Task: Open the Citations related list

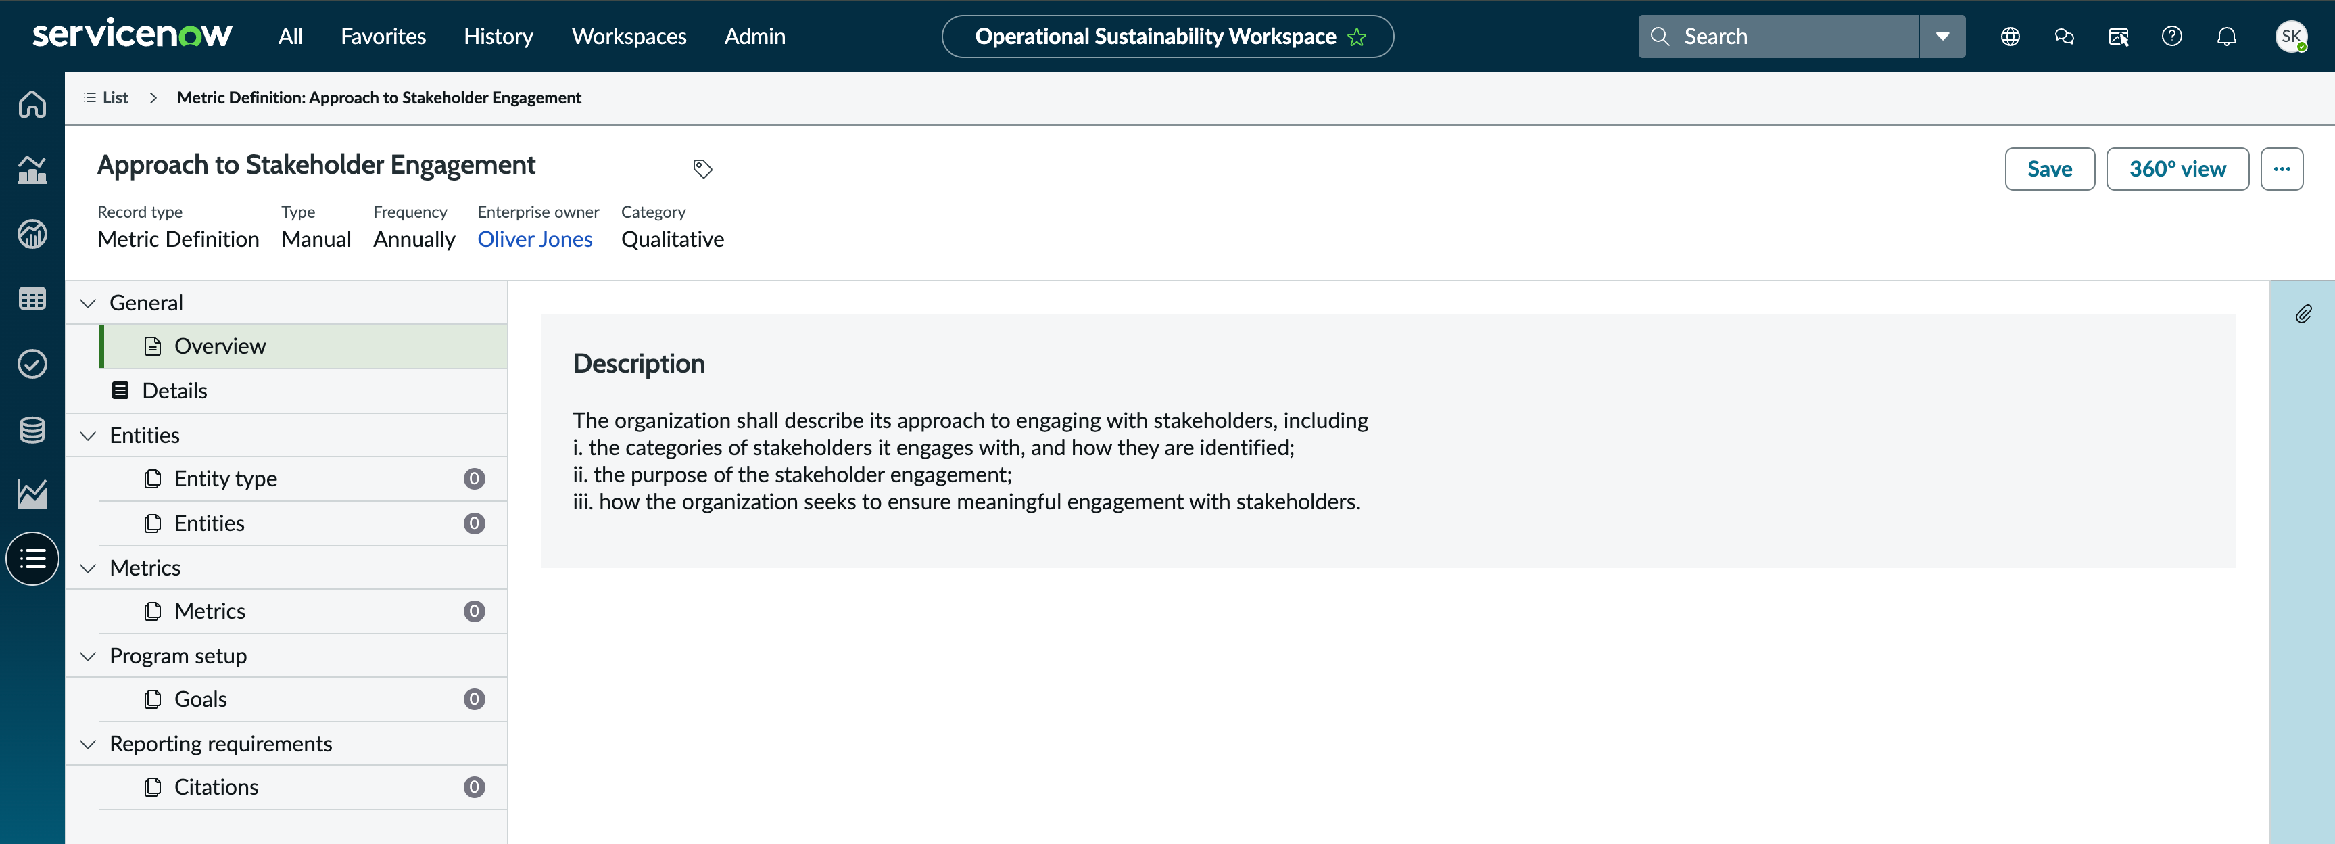Action: click(303, 787)
